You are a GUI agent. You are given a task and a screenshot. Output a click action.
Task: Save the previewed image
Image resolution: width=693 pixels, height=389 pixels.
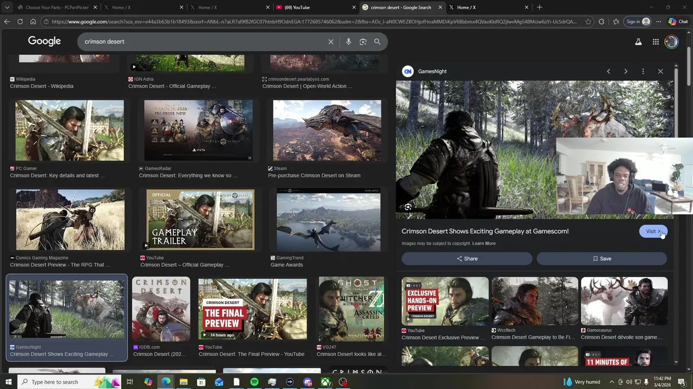[x=602, y=259]
